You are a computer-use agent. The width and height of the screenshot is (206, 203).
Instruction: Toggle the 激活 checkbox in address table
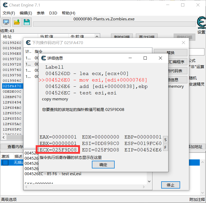point(5,163)
